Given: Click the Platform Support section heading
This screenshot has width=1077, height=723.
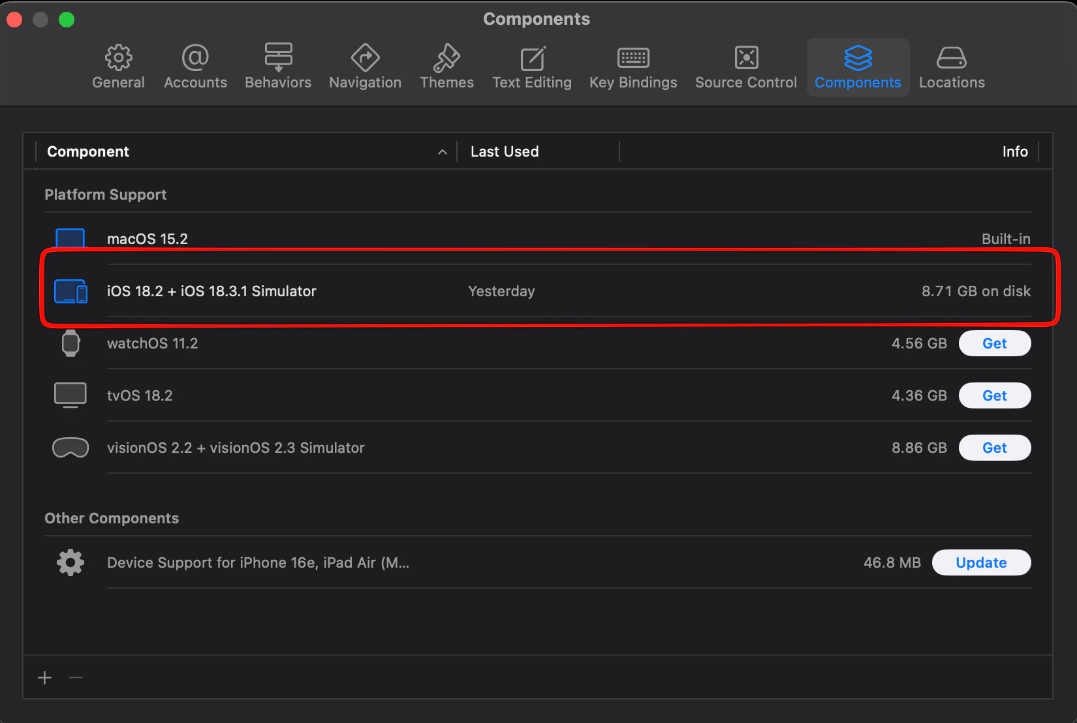Looking at the screenshot, I should point(105,194).
